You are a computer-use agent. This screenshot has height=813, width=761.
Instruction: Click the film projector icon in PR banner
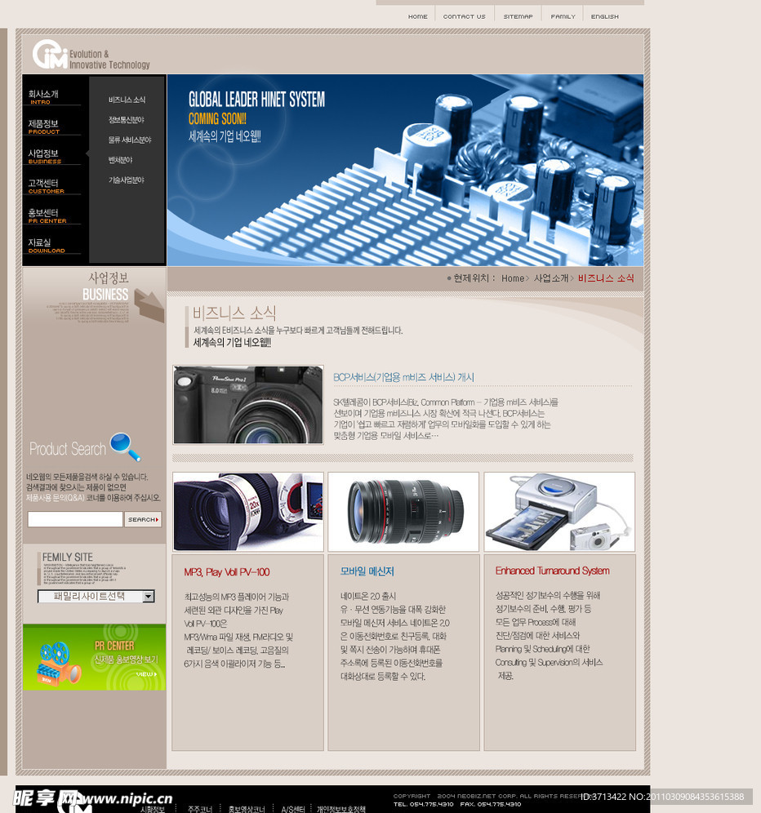tap(59, 664)
